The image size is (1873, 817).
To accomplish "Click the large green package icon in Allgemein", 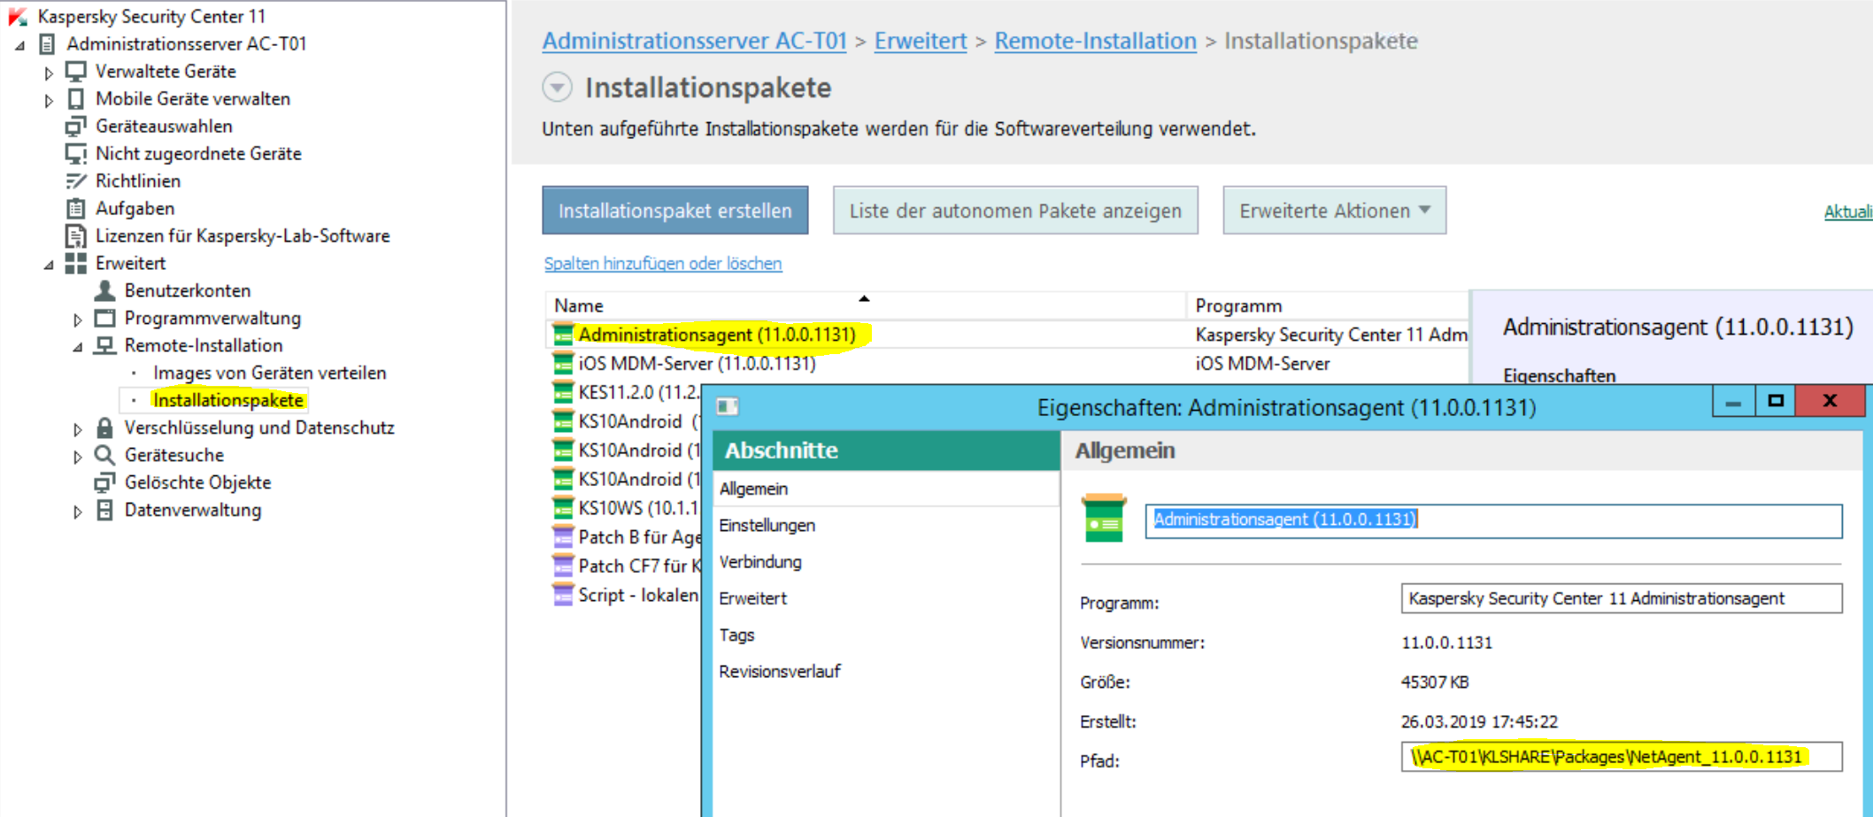I will pyautogui.click(x=1104, y=518).
